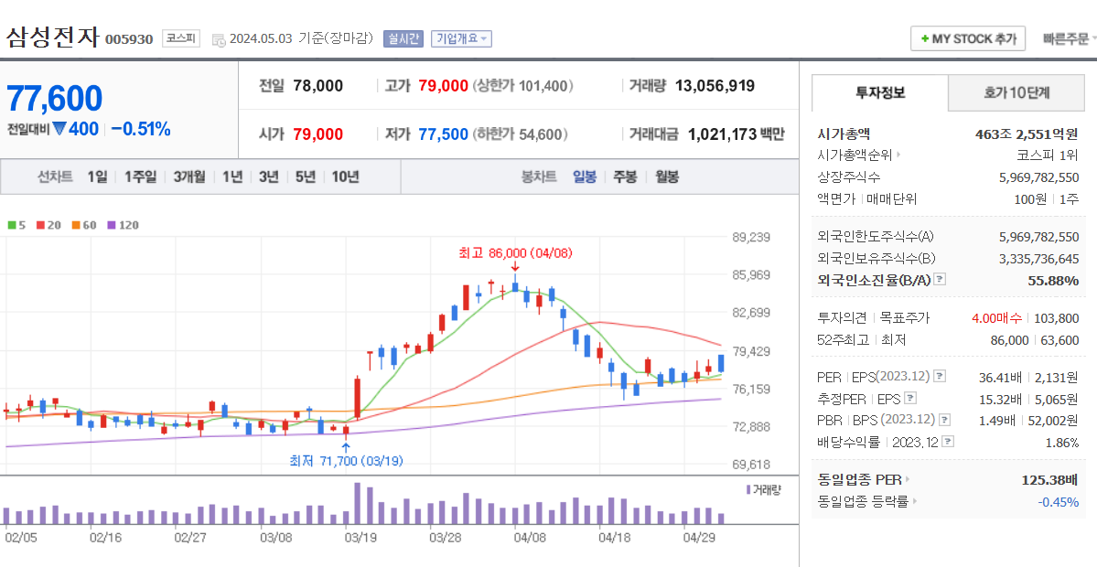Click the 52주최고 최저 value 86,000 63,600
Image resolution: width=1097 pixels, height=567 pixels.
pyautogui.click(x=1037, y=340)
